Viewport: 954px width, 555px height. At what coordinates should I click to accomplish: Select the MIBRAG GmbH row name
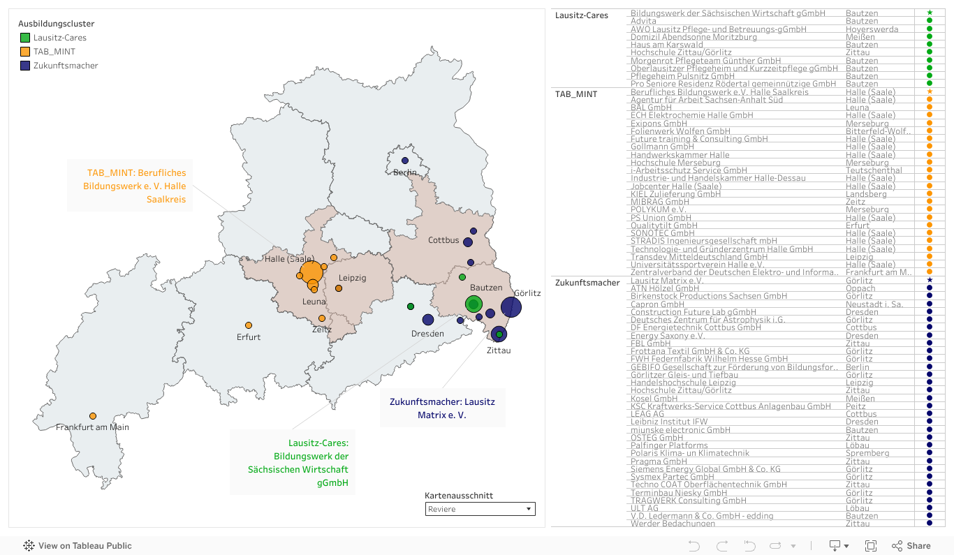click(x=660, y=202)
